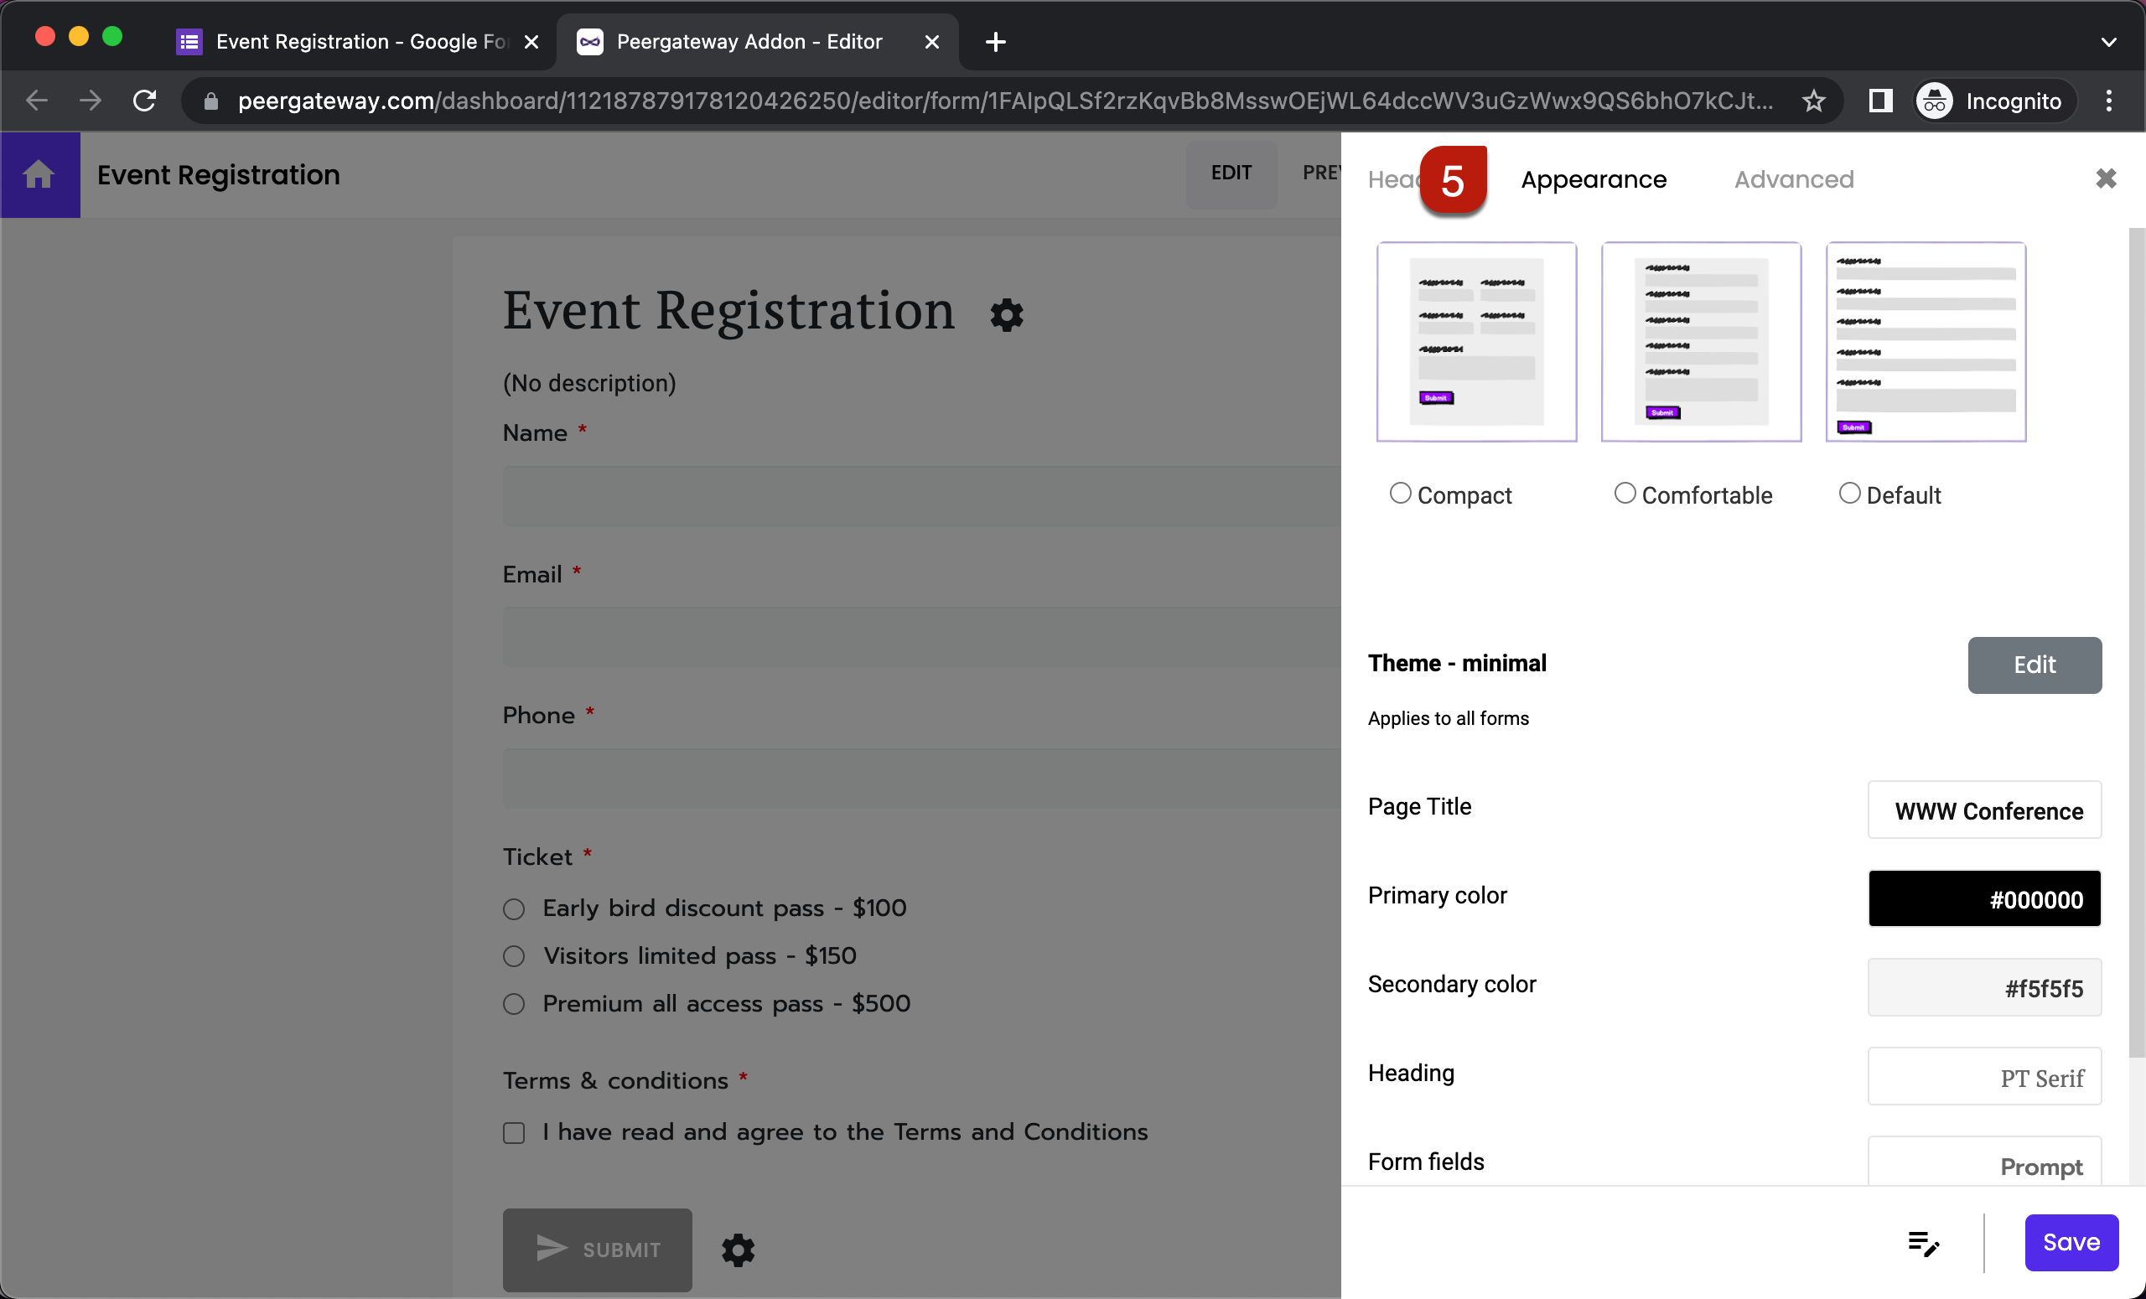Click the Save button
This screenshot has height=1299, width=2146.
click(x=2071, y=1241)
